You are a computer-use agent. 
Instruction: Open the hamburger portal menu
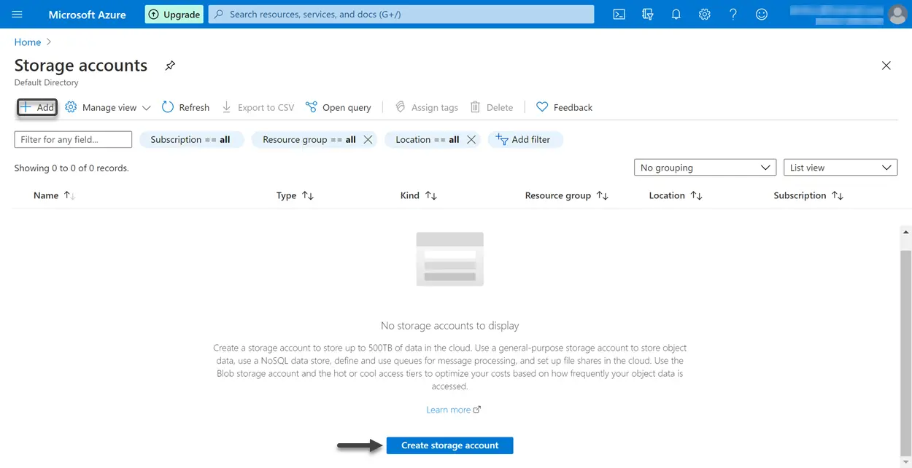[x=18, y=14]
